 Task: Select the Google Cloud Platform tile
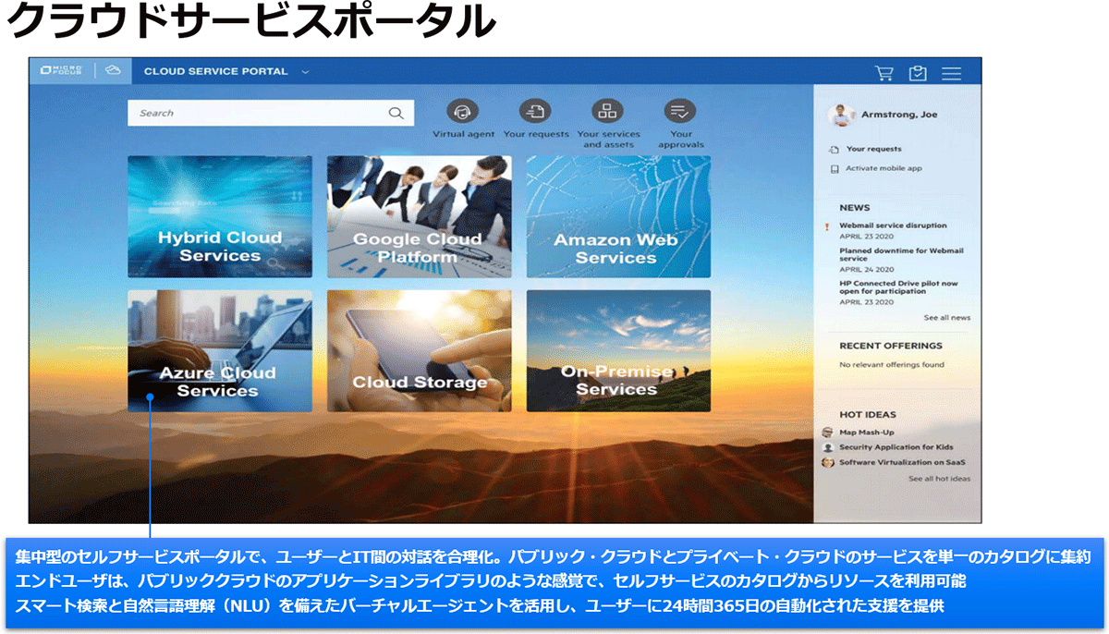pos(419,217)
